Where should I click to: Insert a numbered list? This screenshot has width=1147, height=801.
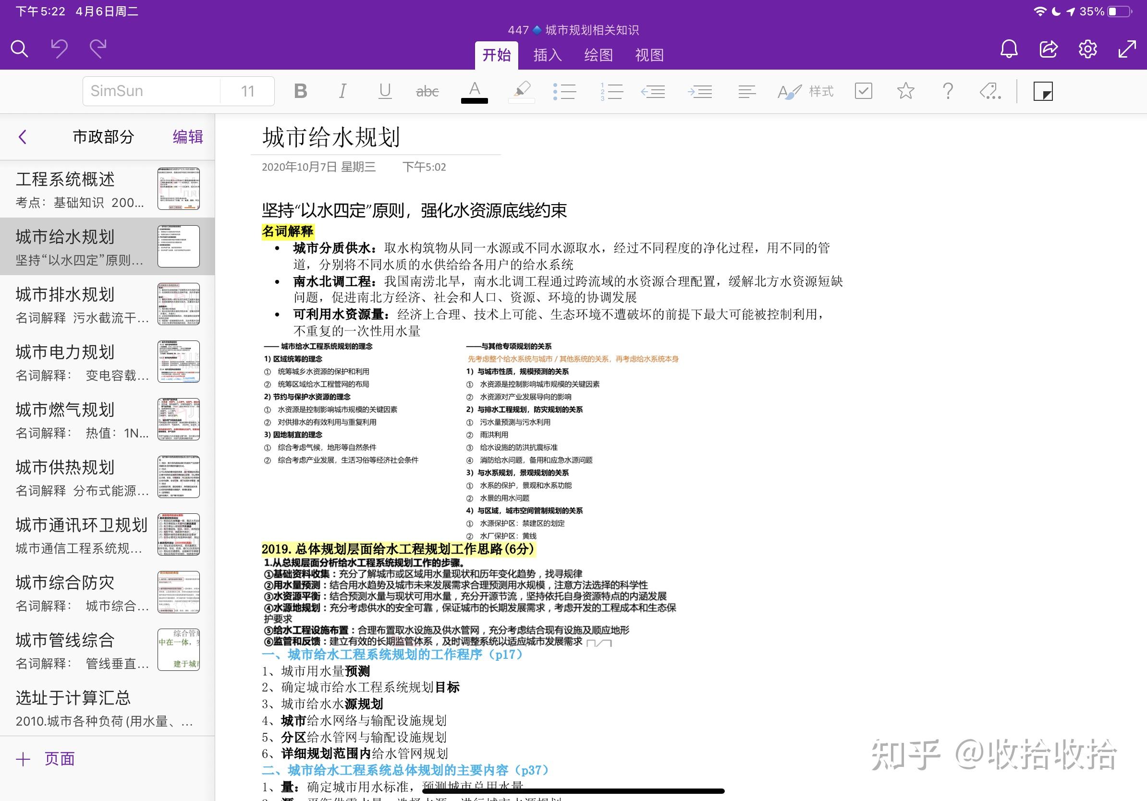[611, 91]
